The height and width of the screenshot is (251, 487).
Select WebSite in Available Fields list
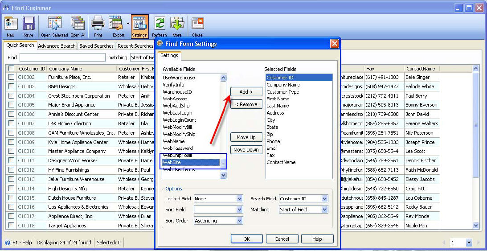[x=191, y=162]
